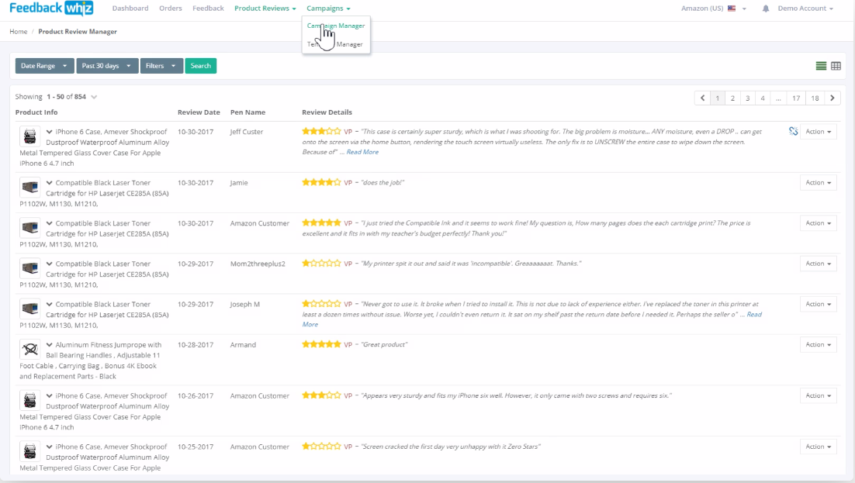The width and height of the screenshot is (855, 483).
Task: Go to Home breadcrumb link
Action: (19, 32)
